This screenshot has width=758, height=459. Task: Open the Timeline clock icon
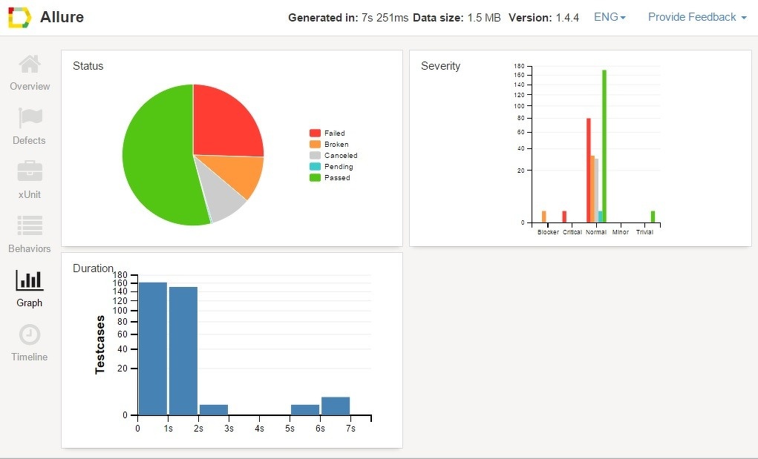30,335
